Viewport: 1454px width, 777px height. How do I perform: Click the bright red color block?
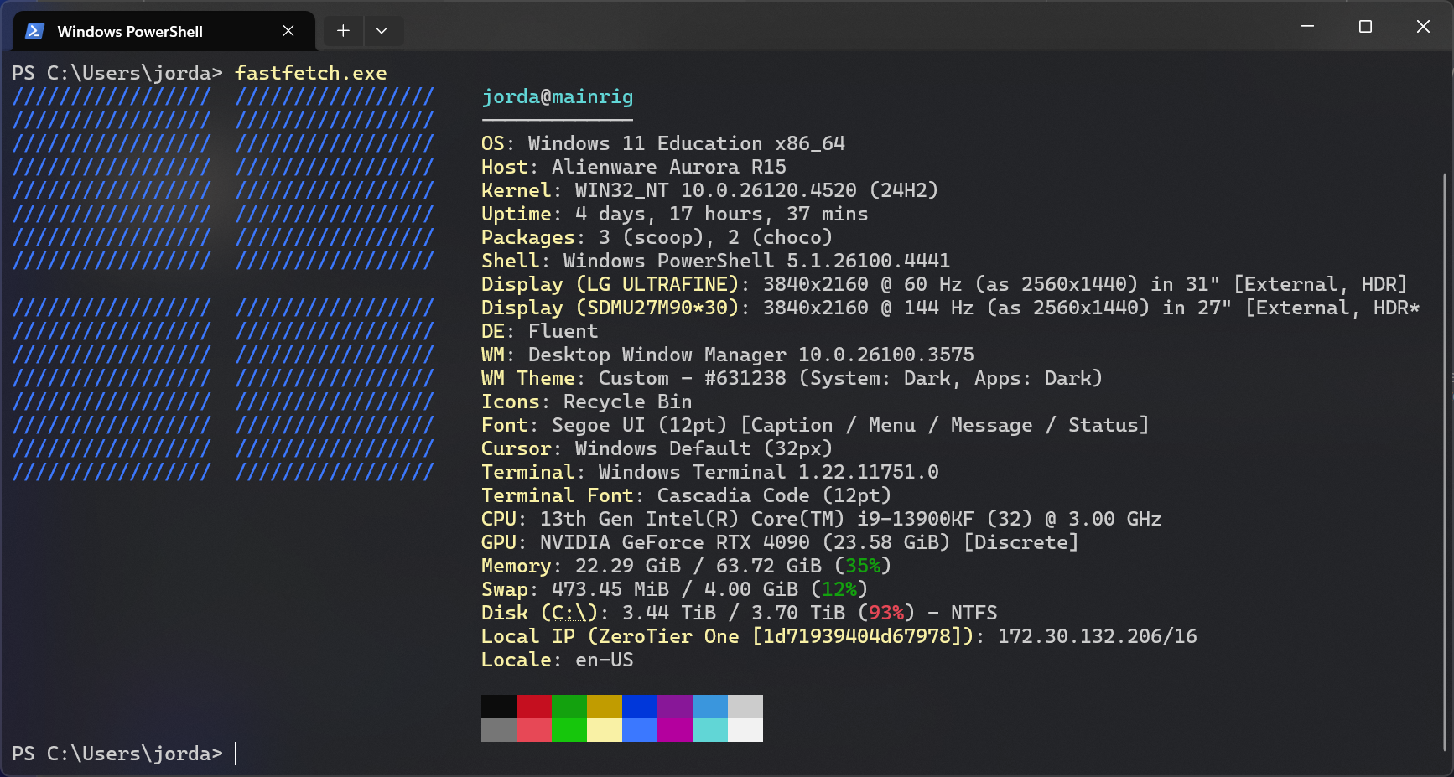[534, 730]
